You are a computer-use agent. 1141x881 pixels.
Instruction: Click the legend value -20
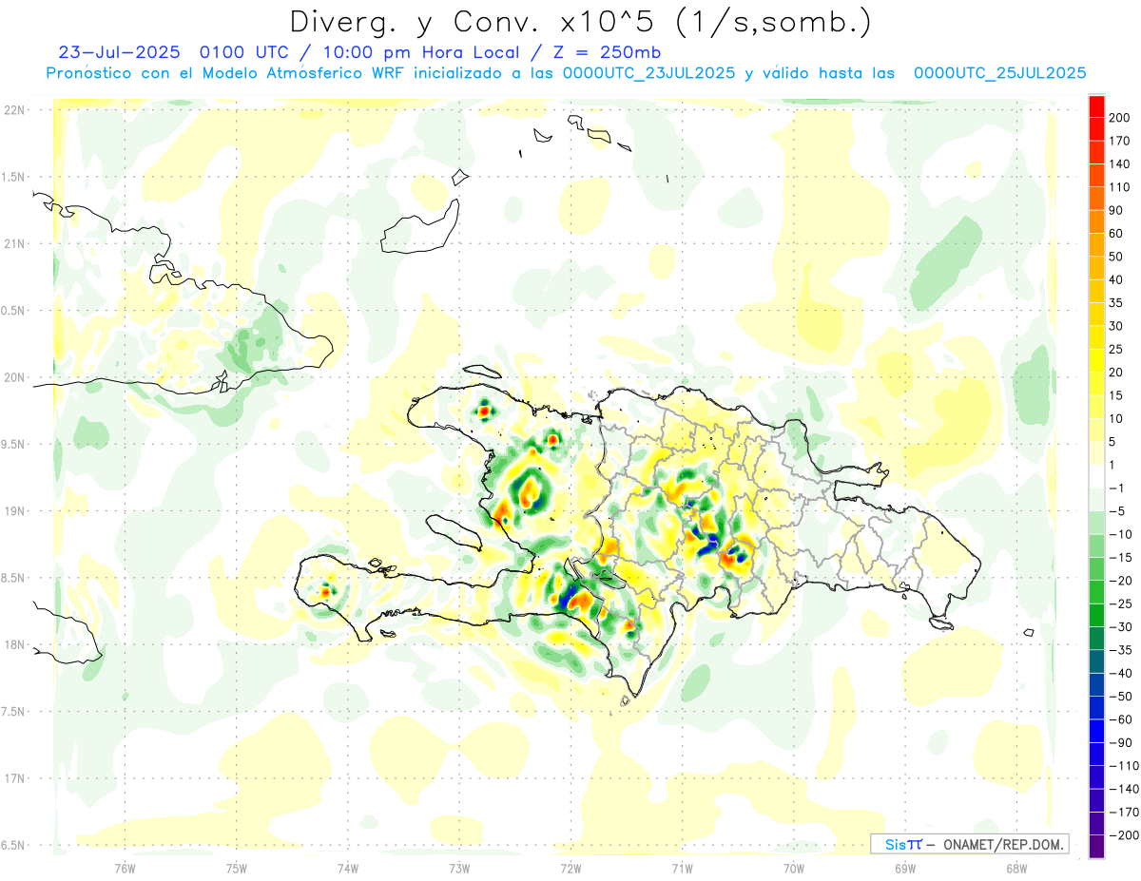[x=1122, y=581]
